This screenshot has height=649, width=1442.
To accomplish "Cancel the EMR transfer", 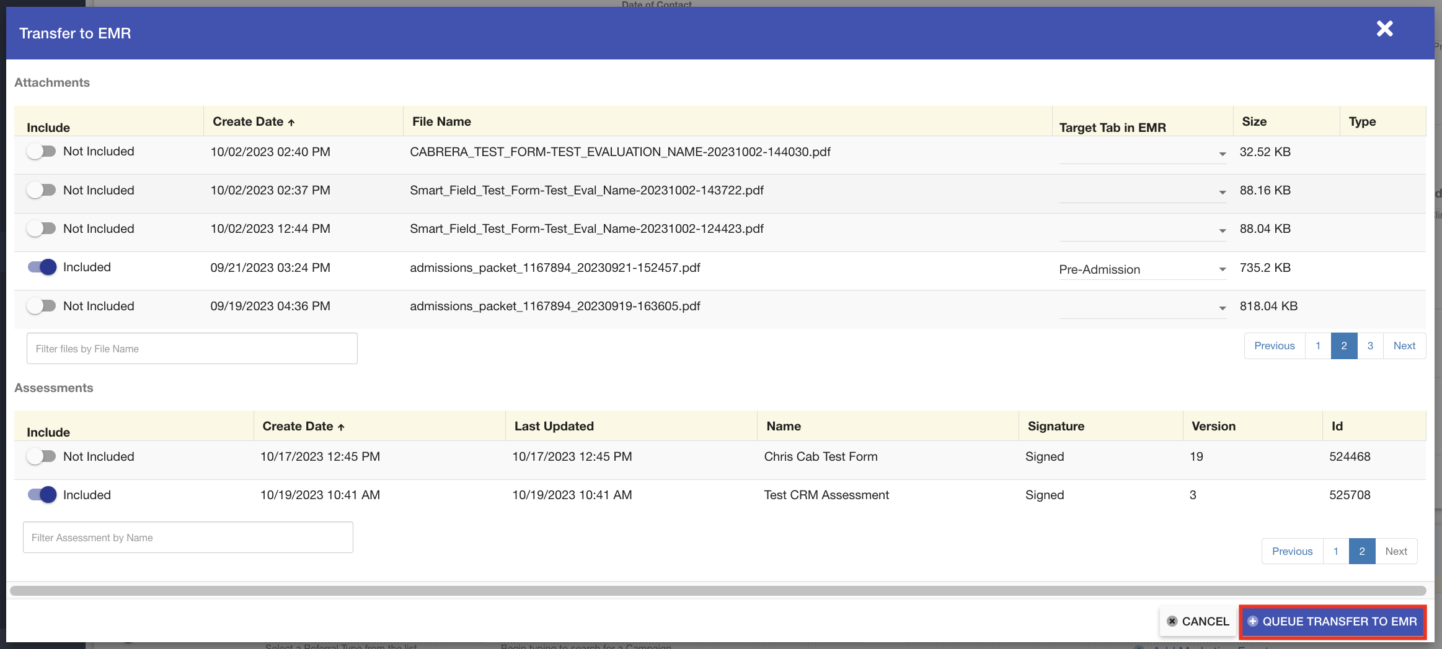I will [x=1198, y=622].
